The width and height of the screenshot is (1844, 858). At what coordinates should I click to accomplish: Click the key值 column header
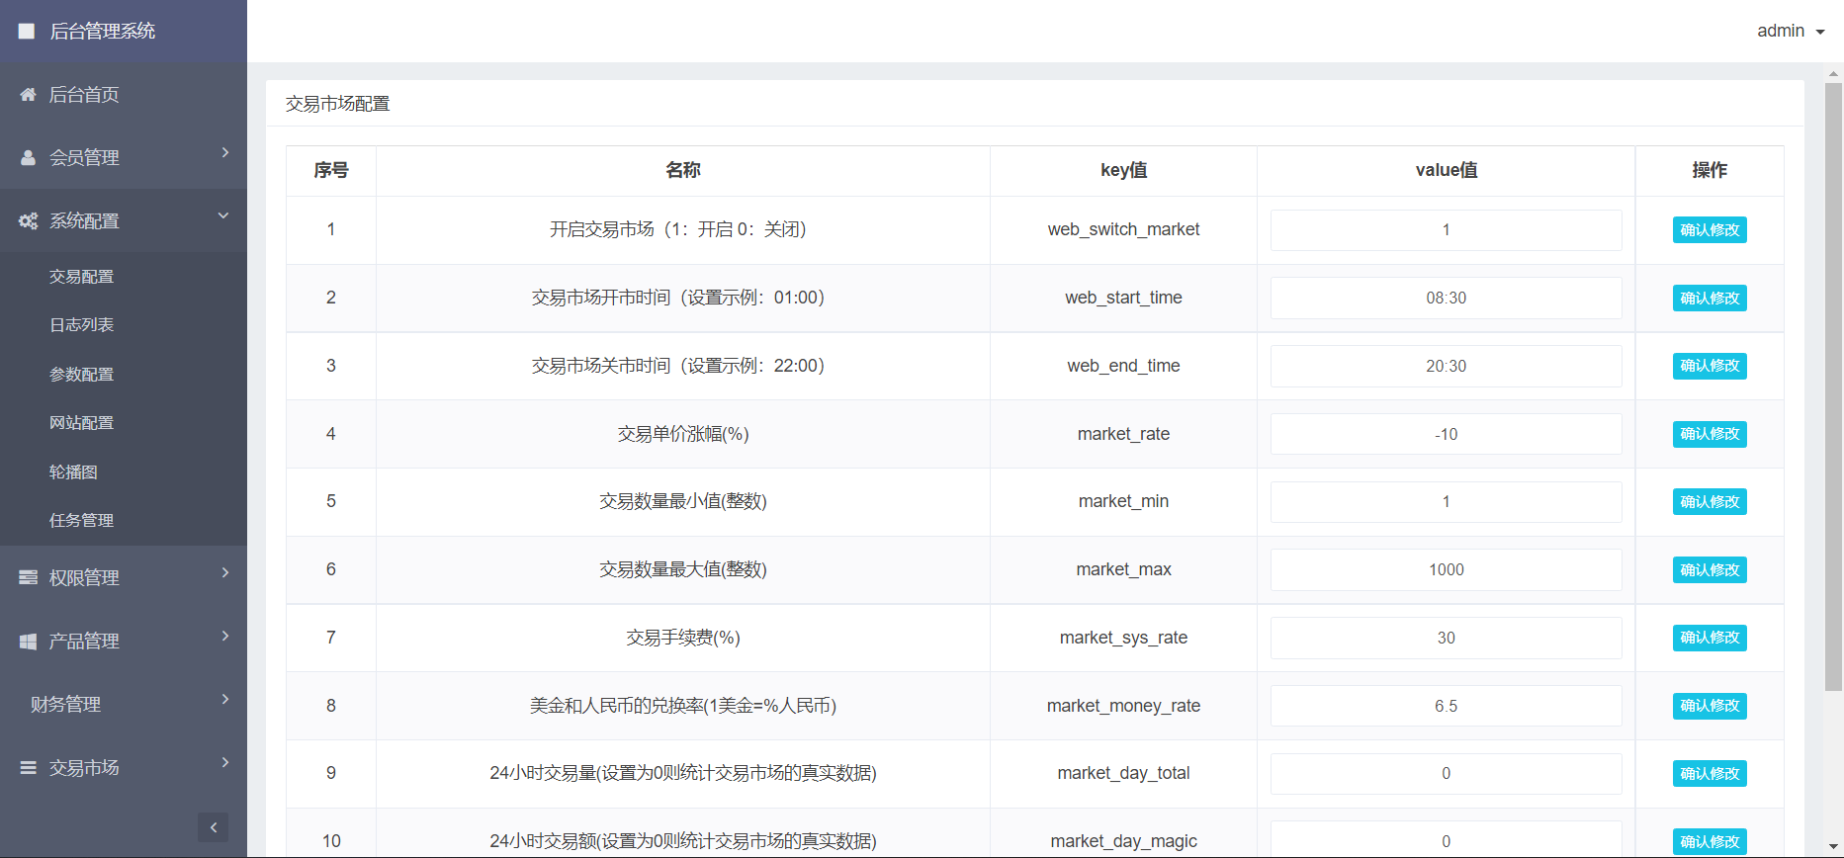coord(1123,170)
